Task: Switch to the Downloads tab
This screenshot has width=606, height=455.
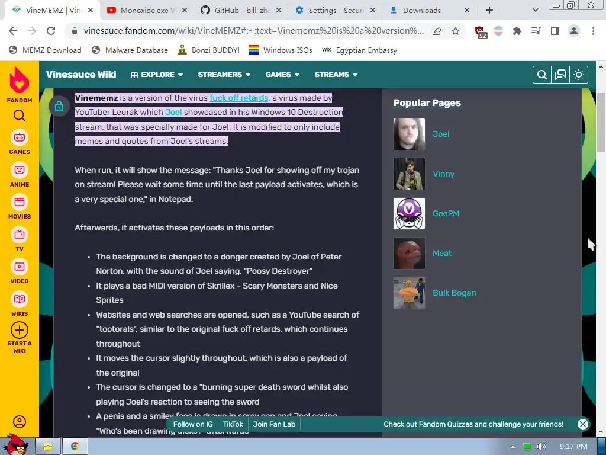Action: coord(429,11)
